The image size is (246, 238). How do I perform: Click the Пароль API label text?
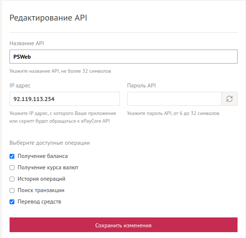(141, 86)
